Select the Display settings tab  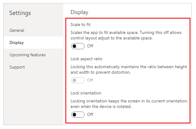click(x=33, y=42)
